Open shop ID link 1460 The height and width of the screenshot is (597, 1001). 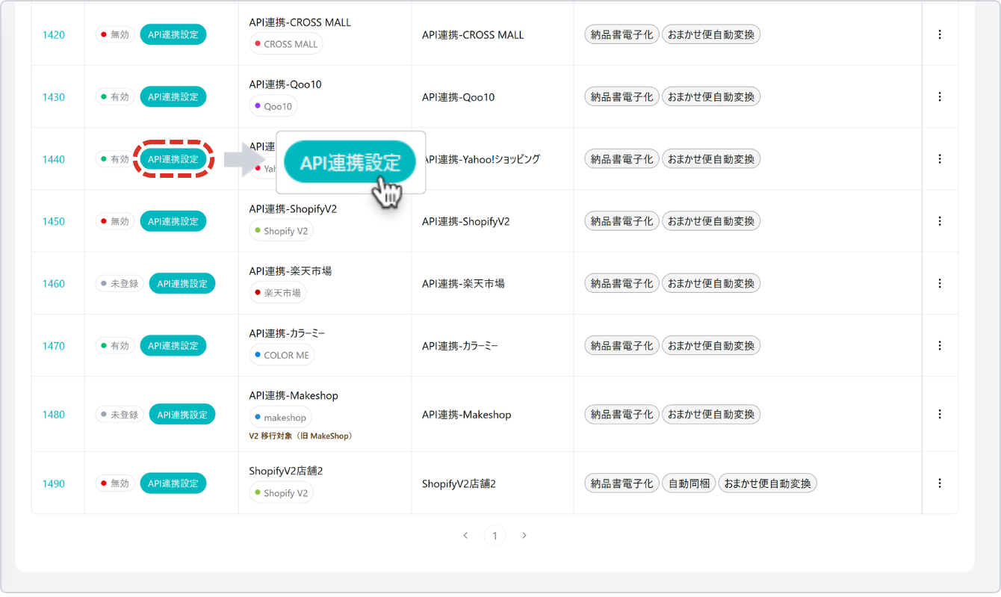[53, 284]
